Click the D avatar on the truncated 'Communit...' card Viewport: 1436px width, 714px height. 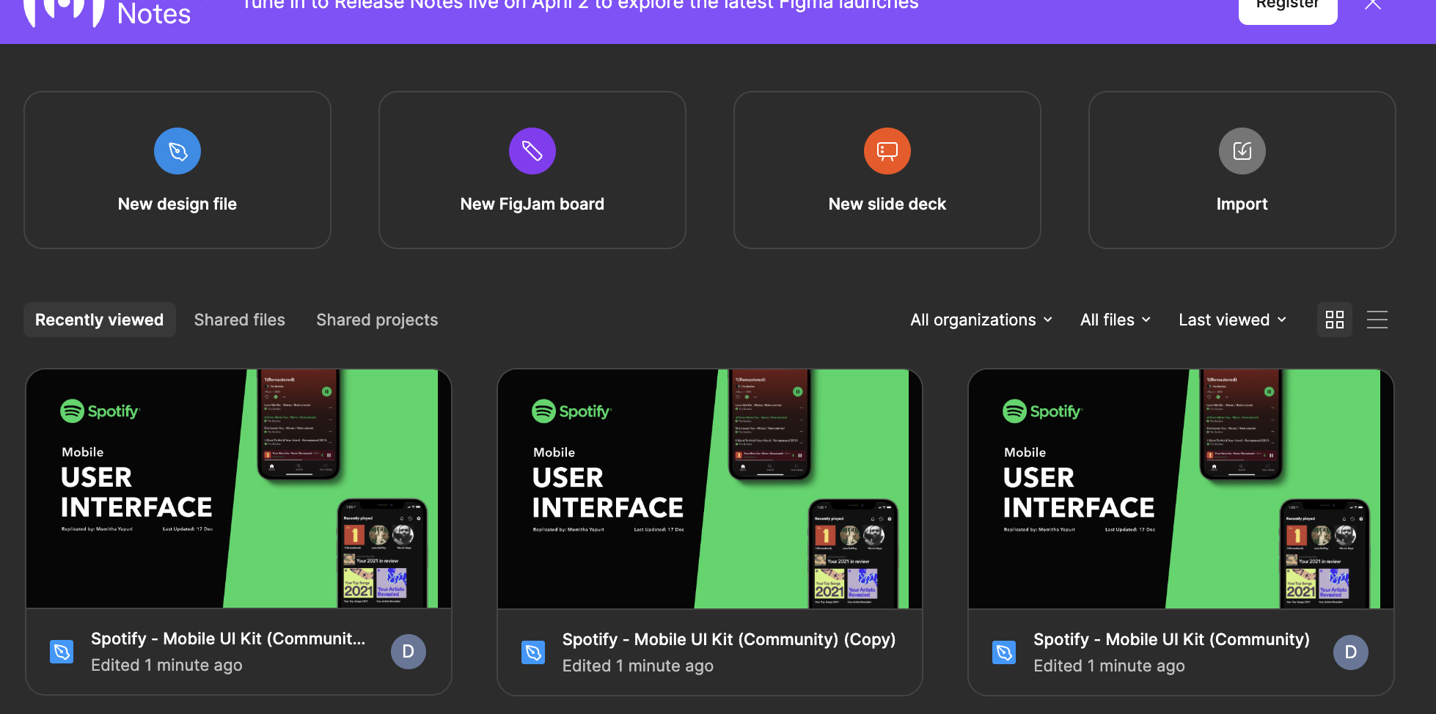[x=409, y=652]
